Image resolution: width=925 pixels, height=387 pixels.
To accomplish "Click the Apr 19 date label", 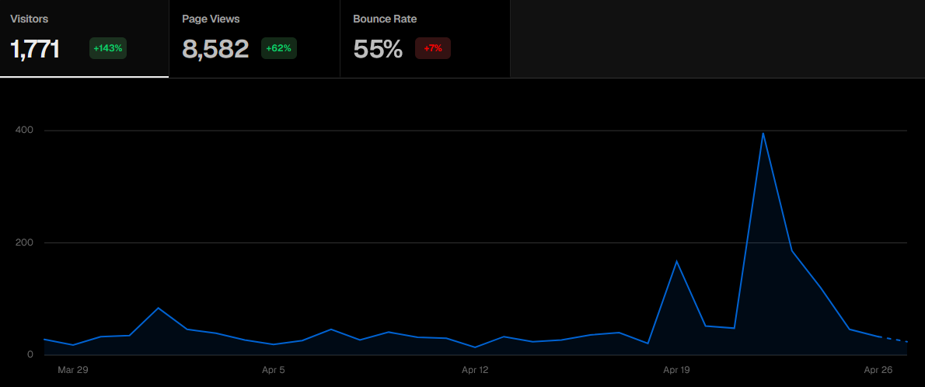I will point(676,370).
